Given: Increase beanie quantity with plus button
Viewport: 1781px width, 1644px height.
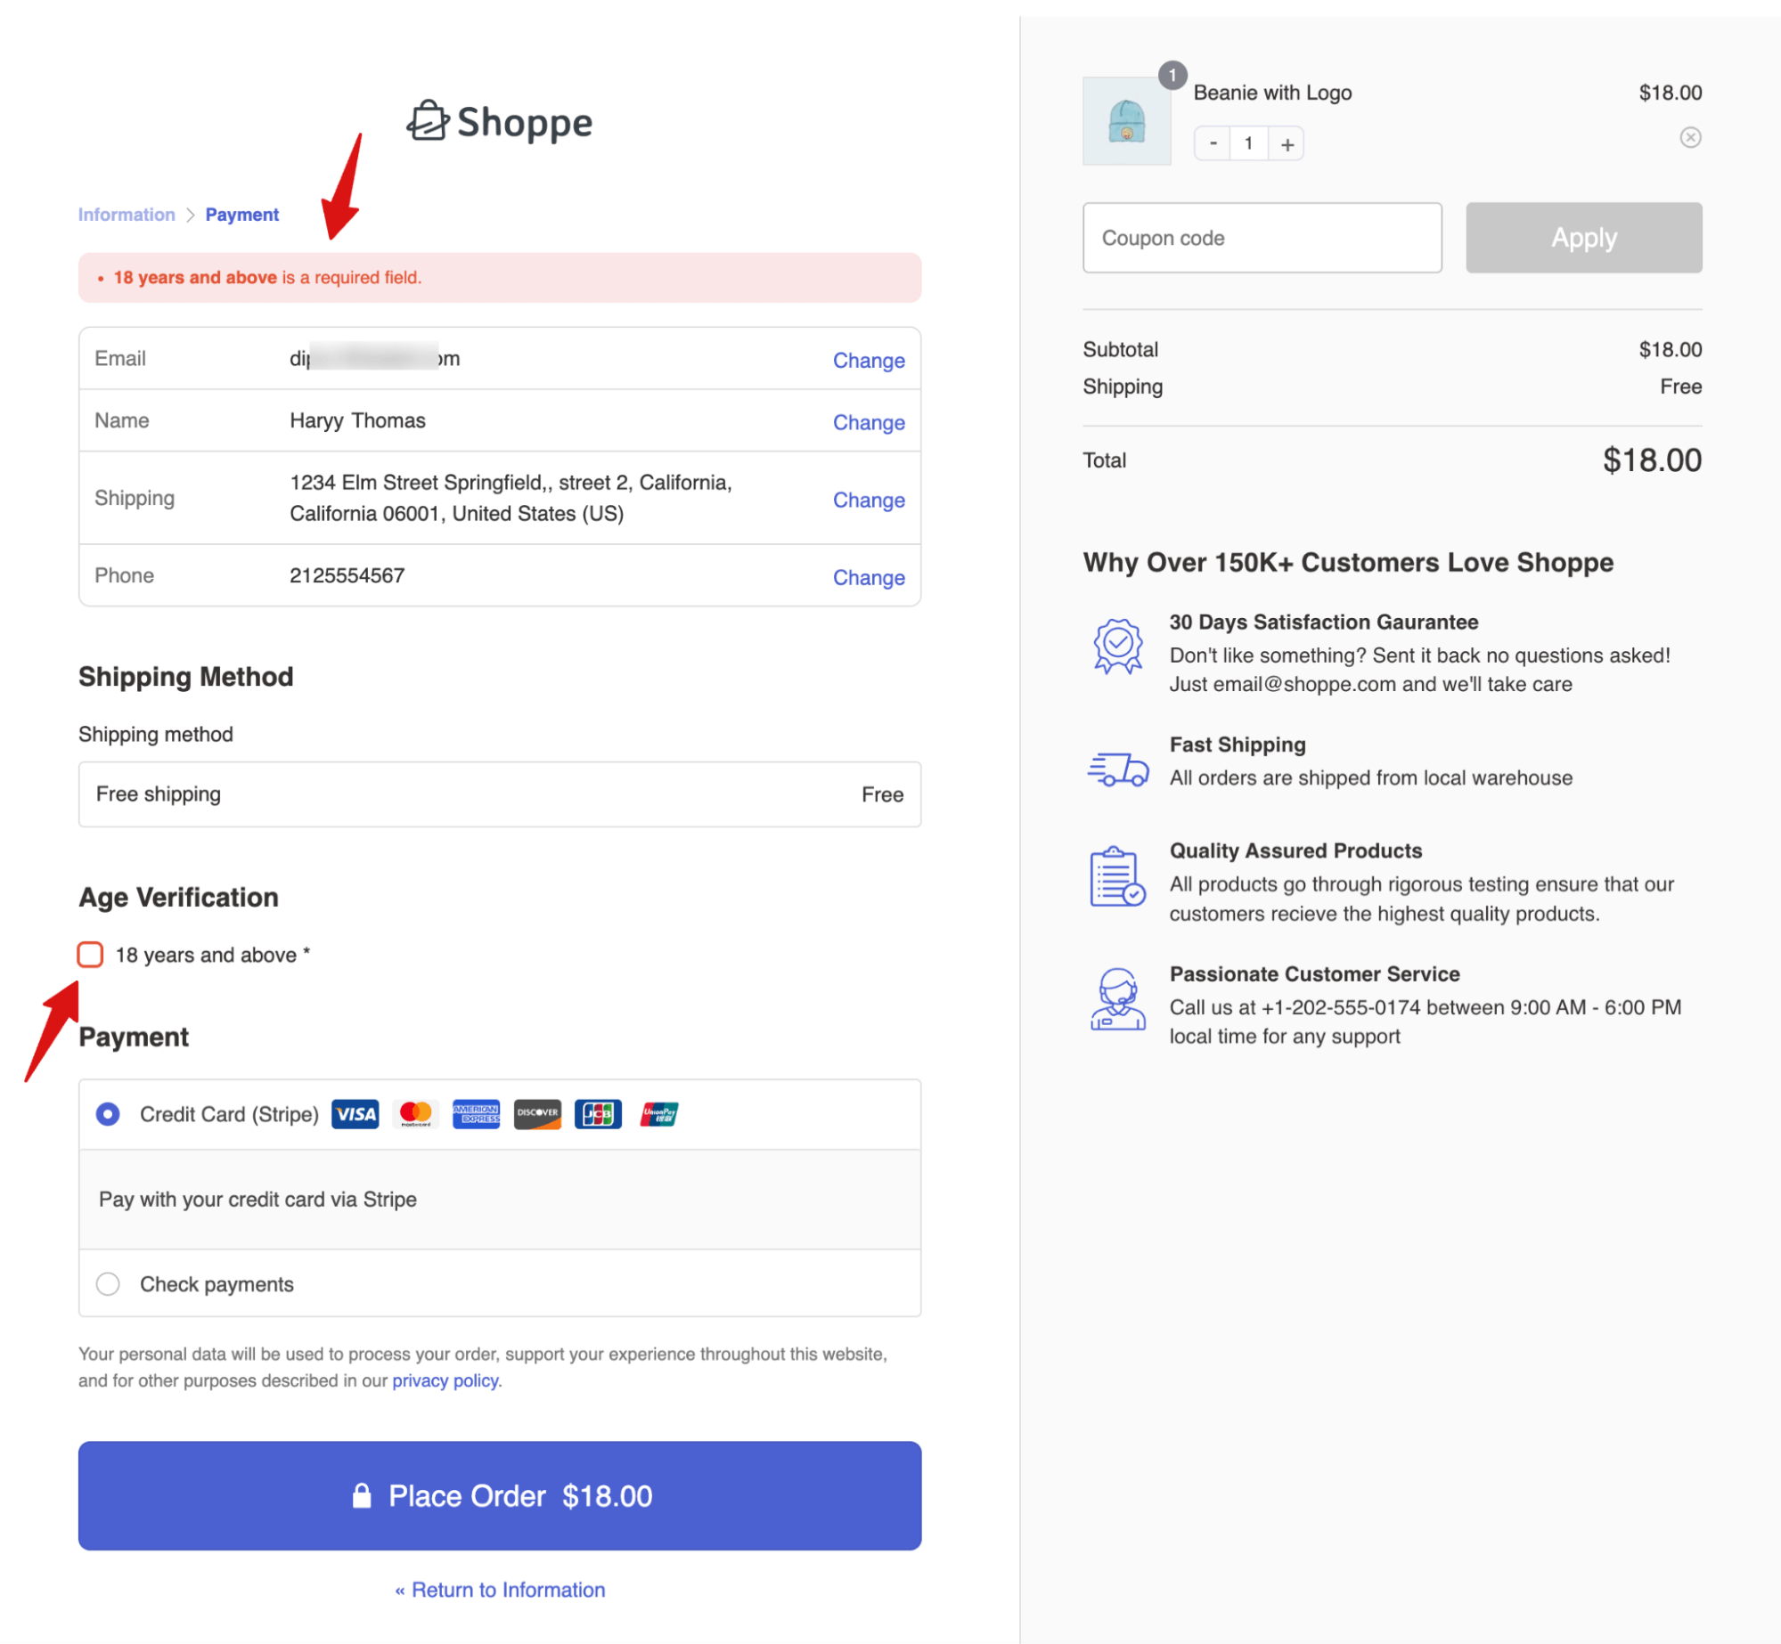Looking at the screenshot, I should coord(1287,144).
